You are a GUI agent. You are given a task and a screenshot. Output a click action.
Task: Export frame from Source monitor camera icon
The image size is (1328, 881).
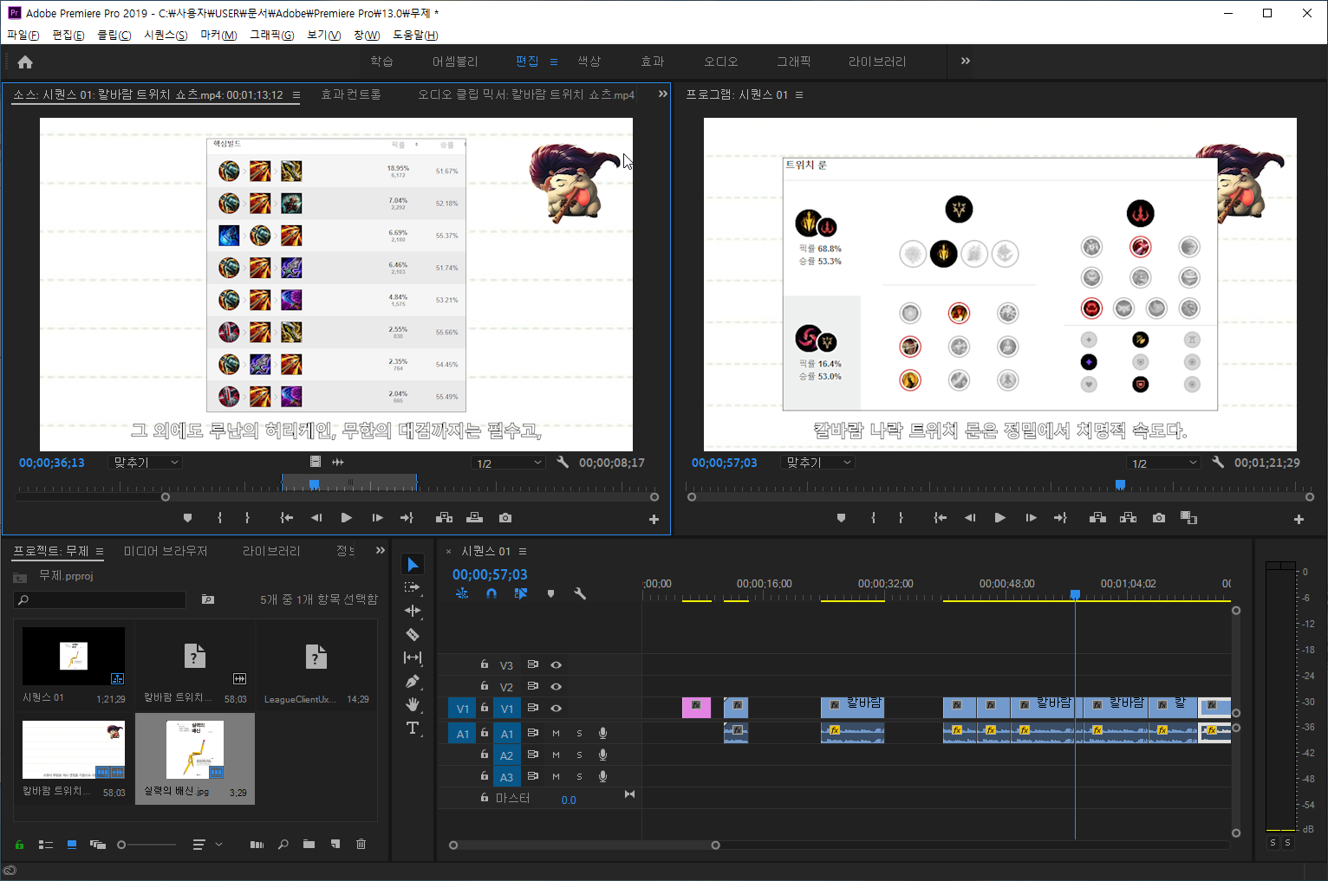point(505,518)
